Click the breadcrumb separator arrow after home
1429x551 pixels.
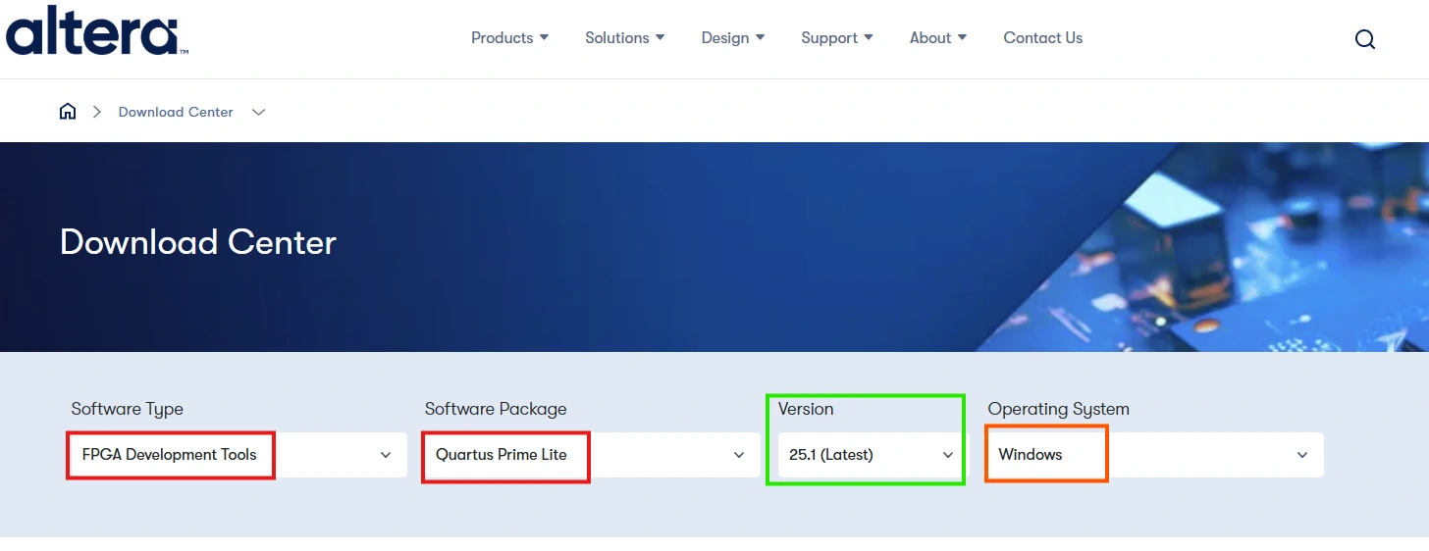(97, 112)
